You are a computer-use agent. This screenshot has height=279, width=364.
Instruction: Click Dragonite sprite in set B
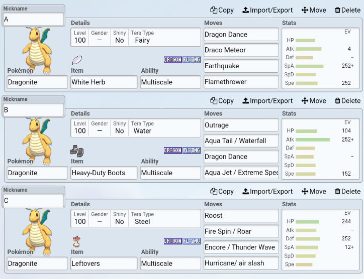[x=37, y=141]
